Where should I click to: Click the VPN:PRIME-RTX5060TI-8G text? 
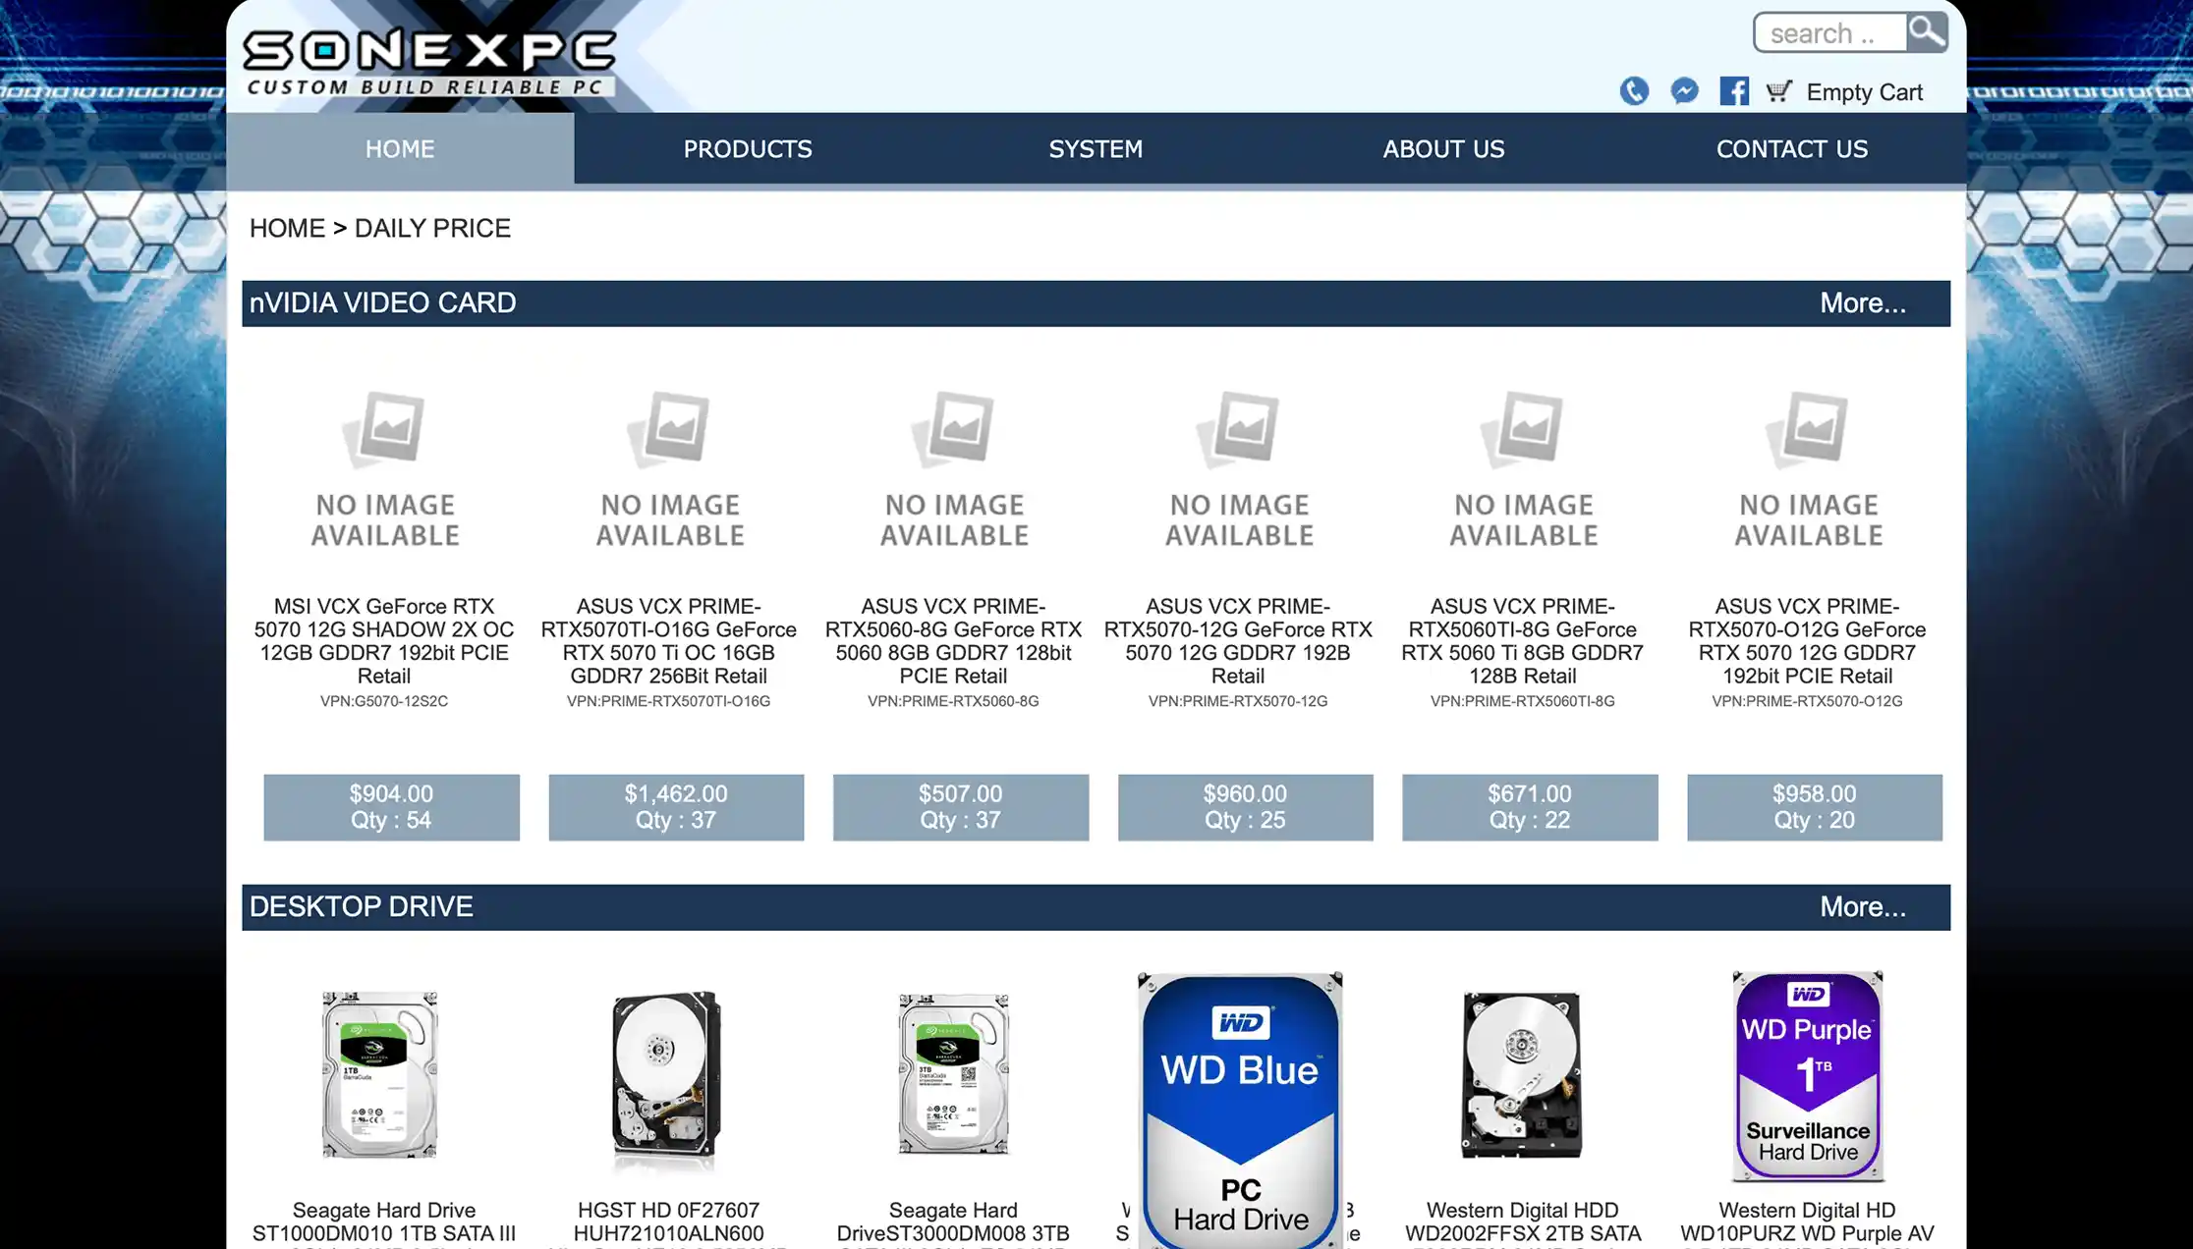1523,701
